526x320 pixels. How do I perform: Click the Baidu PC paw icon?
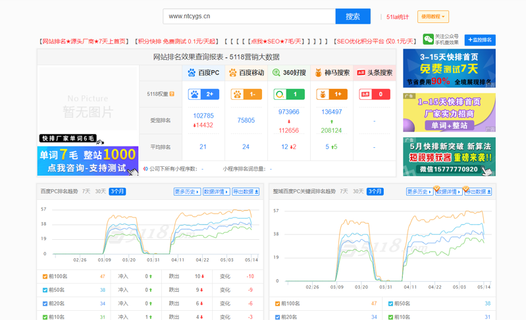(192, 73)
